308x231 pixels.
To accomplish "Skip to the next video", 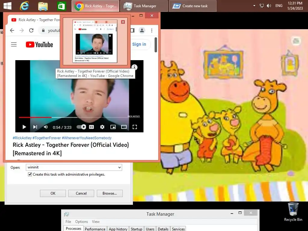I will [35, 127].
